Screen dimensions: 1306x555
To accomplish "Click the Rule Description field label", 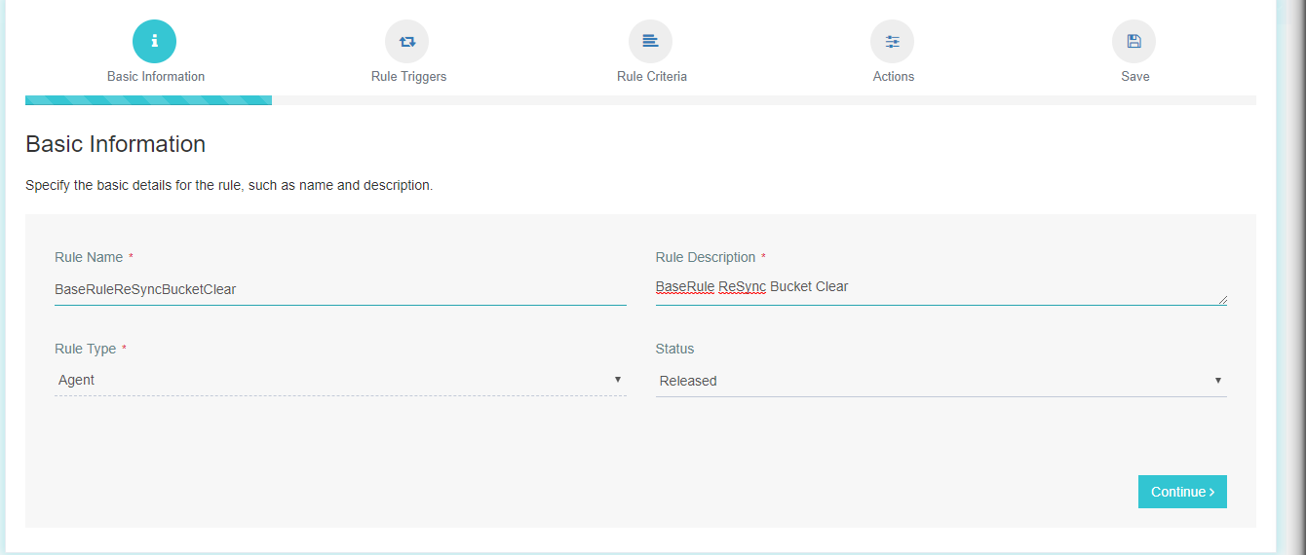I will coord(706,257).
